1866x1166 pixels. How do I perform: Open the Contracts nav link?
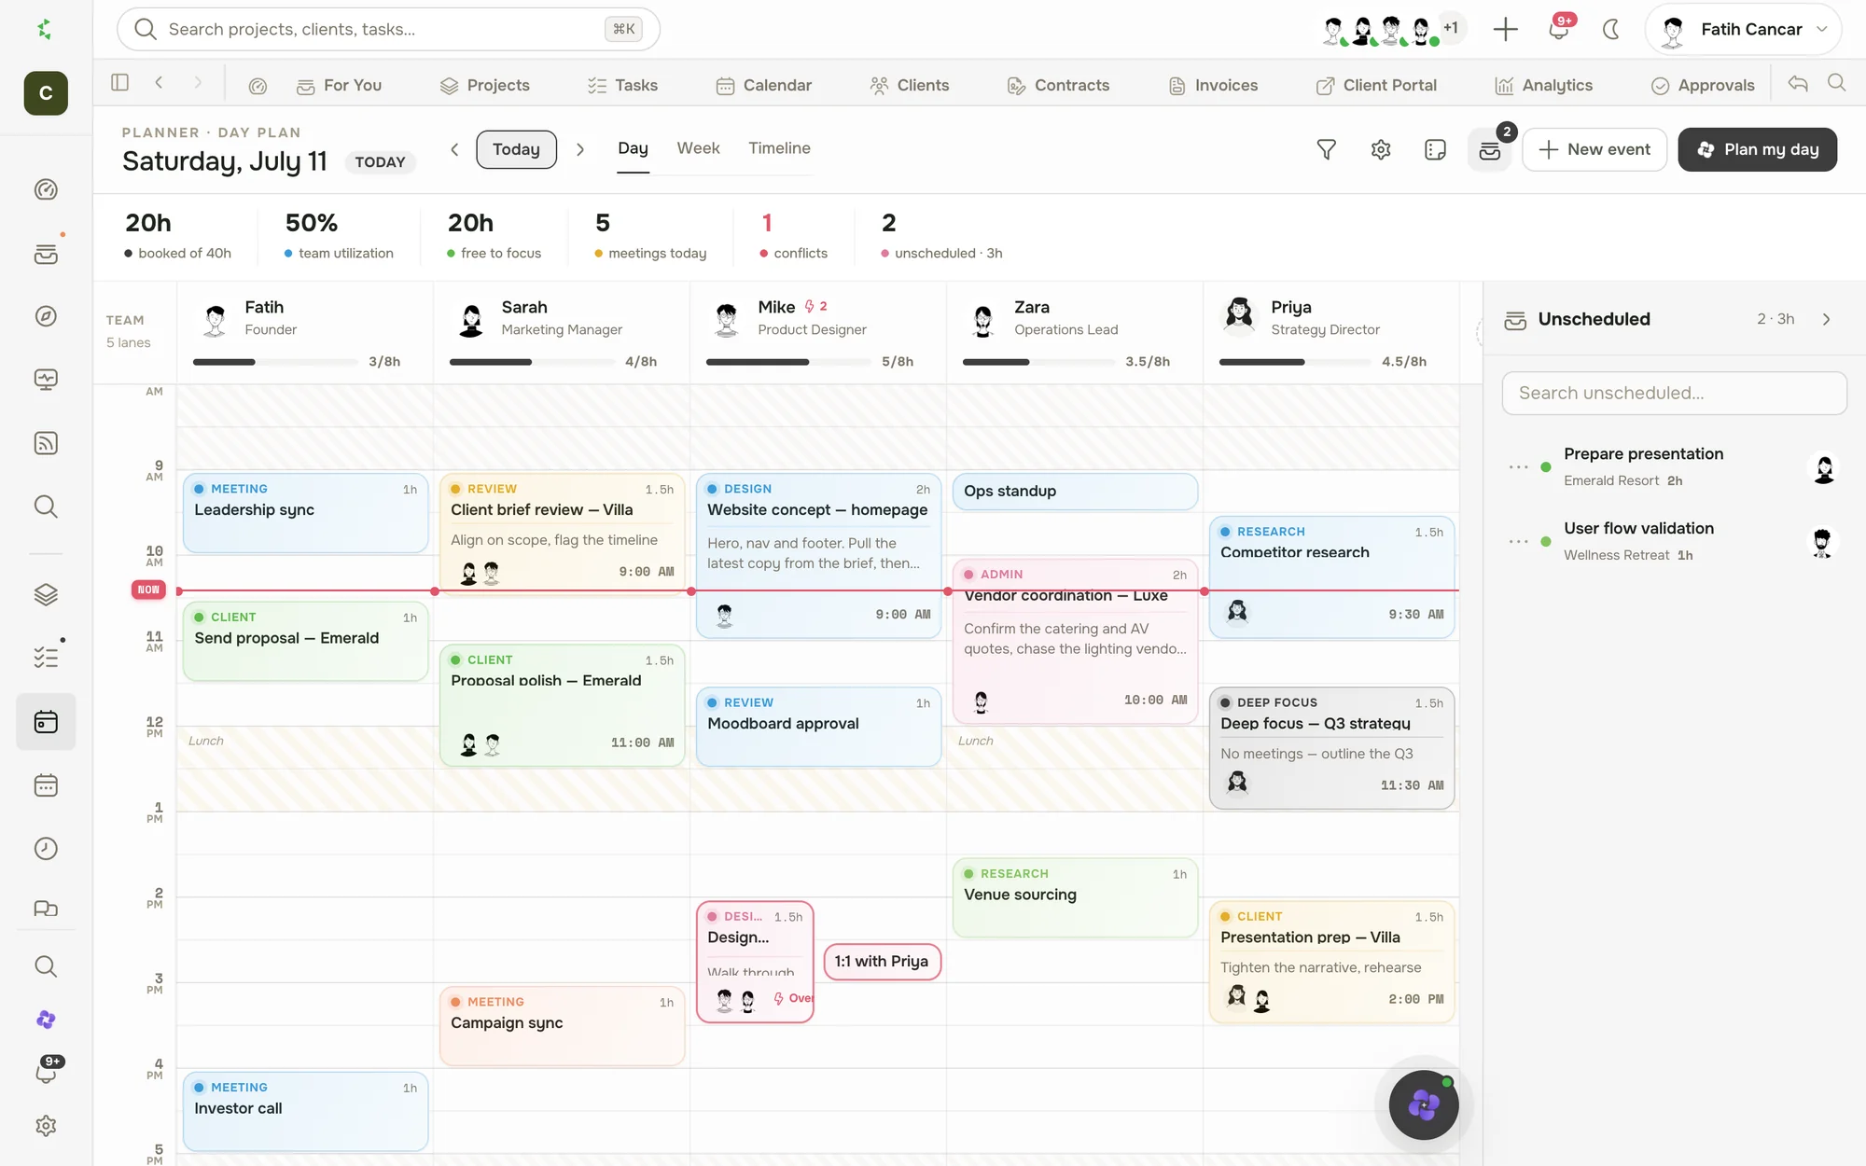(1058, 86)
